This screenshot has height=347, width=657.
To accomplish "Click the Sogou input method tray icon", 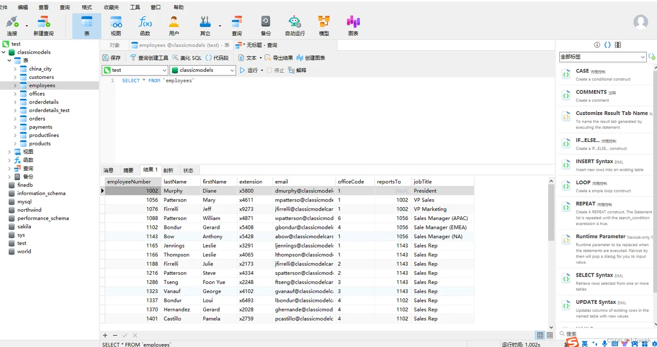I will (572, 343).
